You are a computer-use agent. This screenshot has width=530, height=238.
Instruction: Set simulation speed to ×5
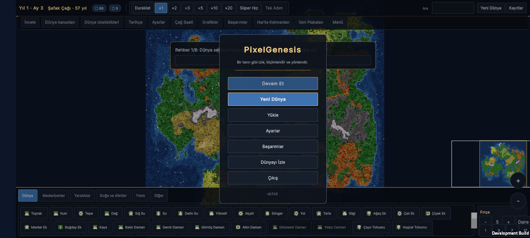click(x=200, y=8)
